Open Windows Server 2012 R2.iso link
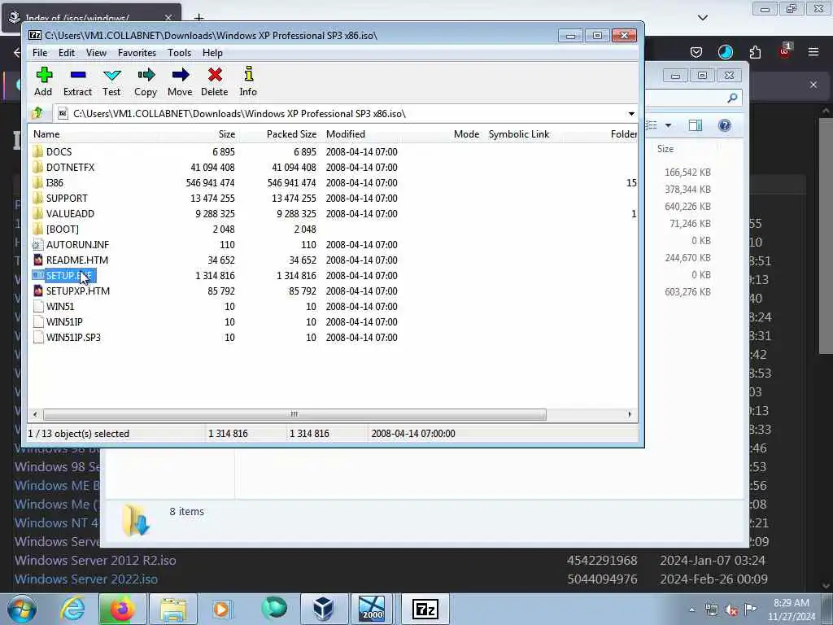This screenshot has width=833, height=625. tap(96, 560)
